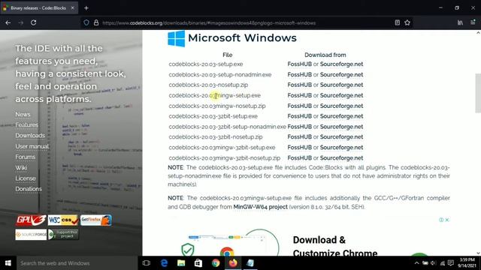This screenshot has width=481, height=270.
Task: Open the User manual sidebar link
Action: (32, 146)
